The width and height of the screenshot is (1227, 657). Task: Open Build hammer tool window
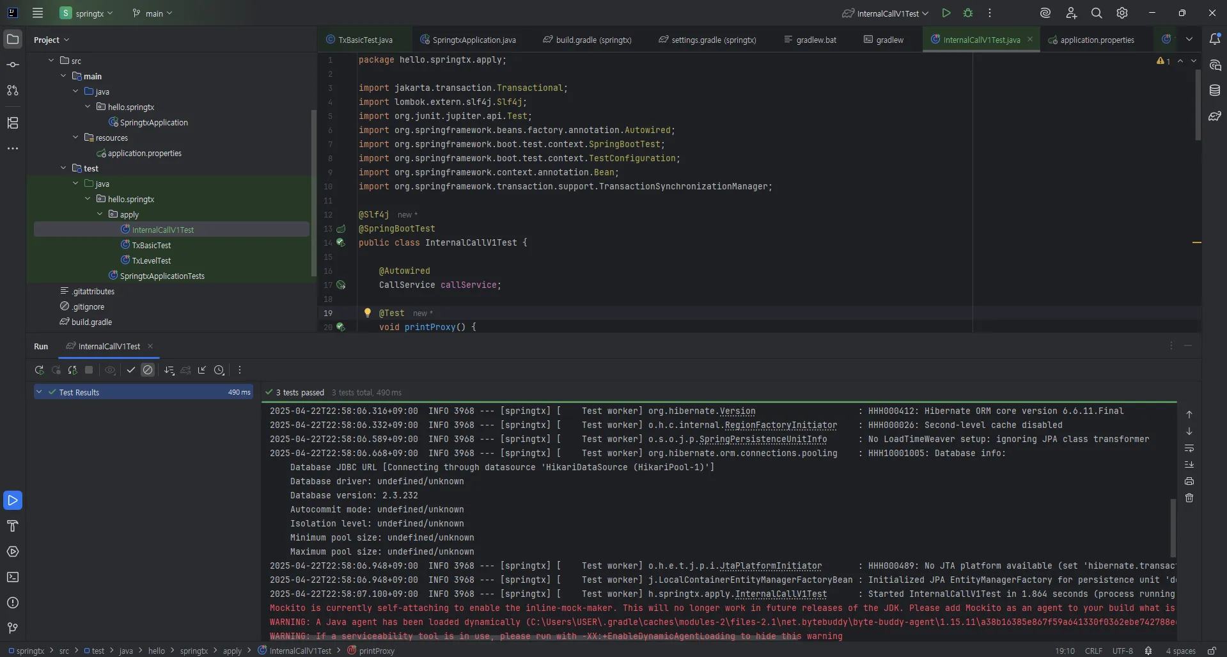(13, 526)
